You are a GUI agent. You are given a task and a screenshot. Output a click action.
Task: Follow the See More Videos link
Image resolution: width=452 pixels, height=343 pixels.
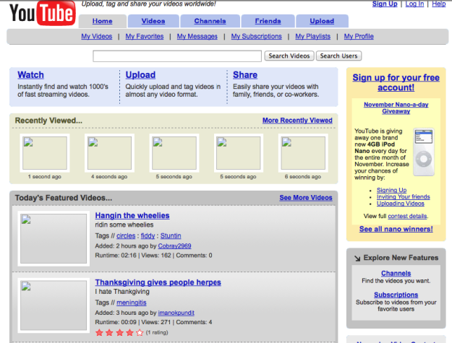point(306,198)
